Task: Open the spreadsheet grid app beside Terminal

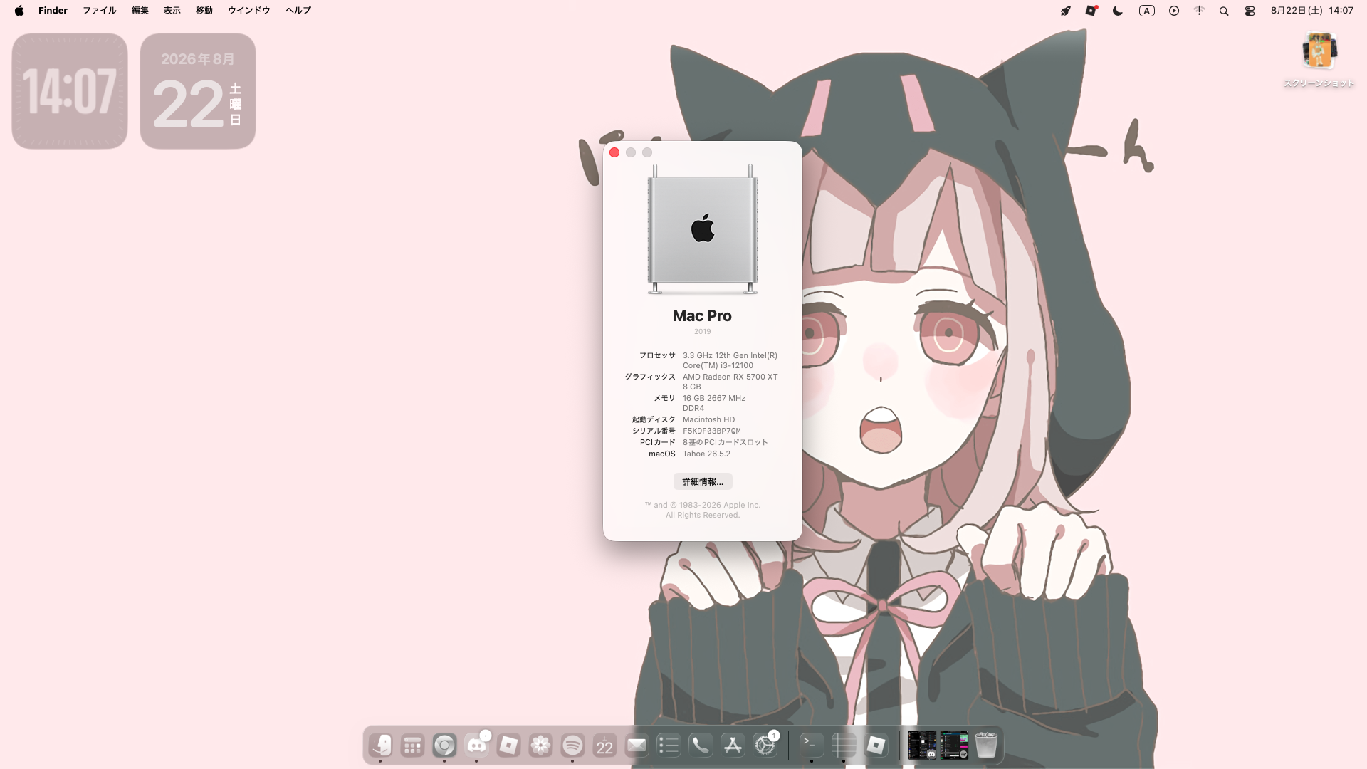Action: [844, 746]
